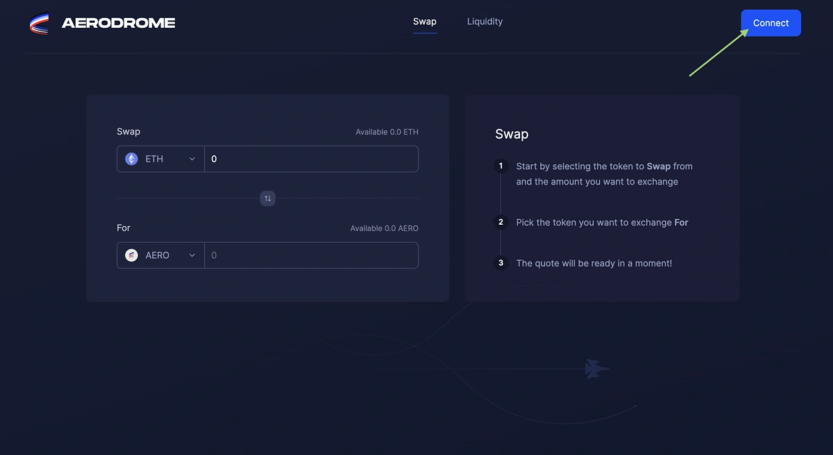Flip tokens with the swap direction icon
Screen dimensions: 833x455
(268, 199)
